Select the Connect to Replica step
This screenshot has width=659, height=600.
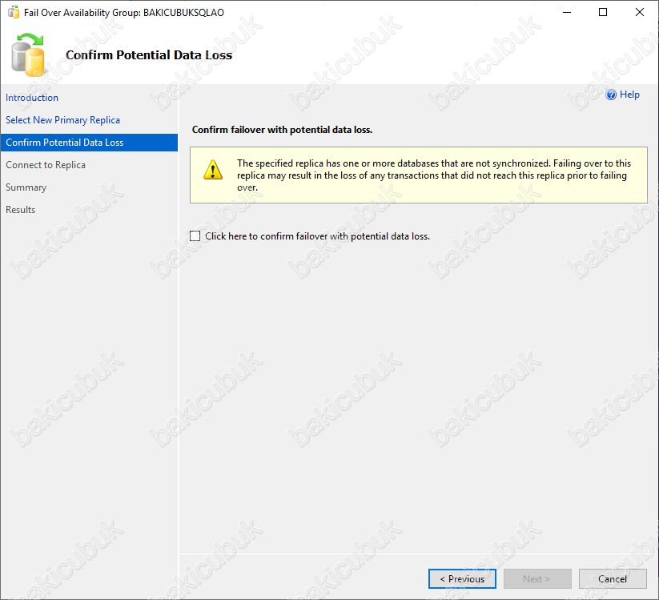pos(46,165)
